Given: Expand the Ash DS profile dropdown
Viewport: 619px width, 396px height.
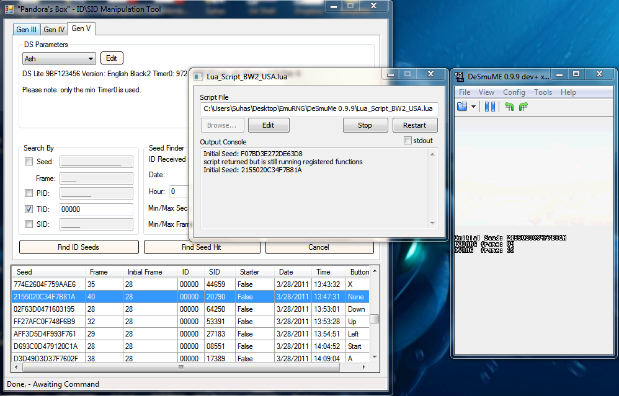Looking at the screenshot, I should pos(91,59).
